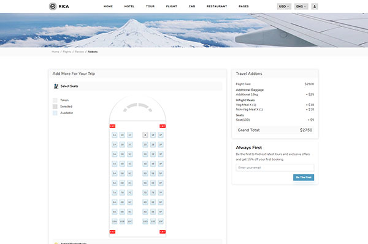Click the Available legend swatch

click(55, 113)
